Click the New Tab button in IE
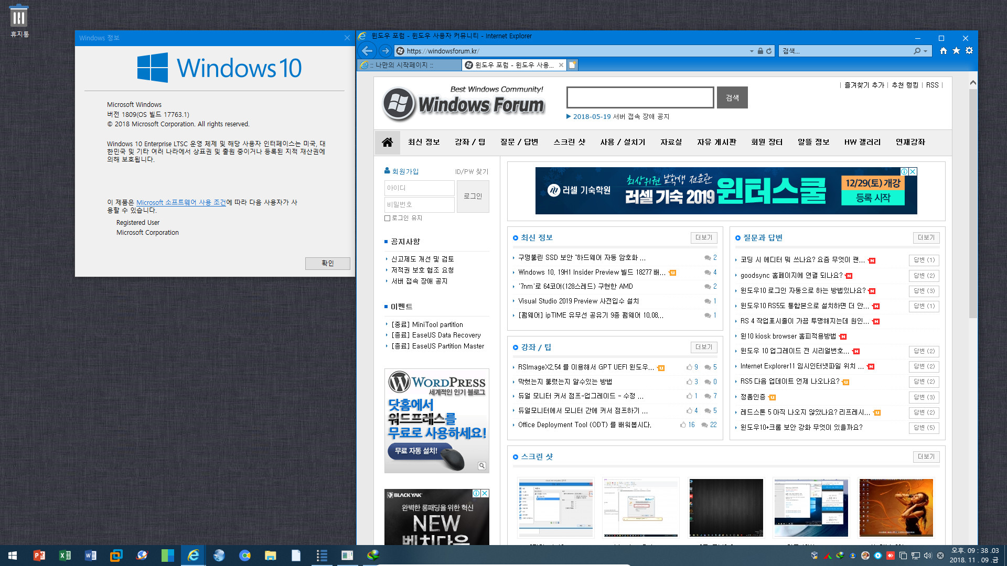1007x566 pixels. [x=573, y=65]
